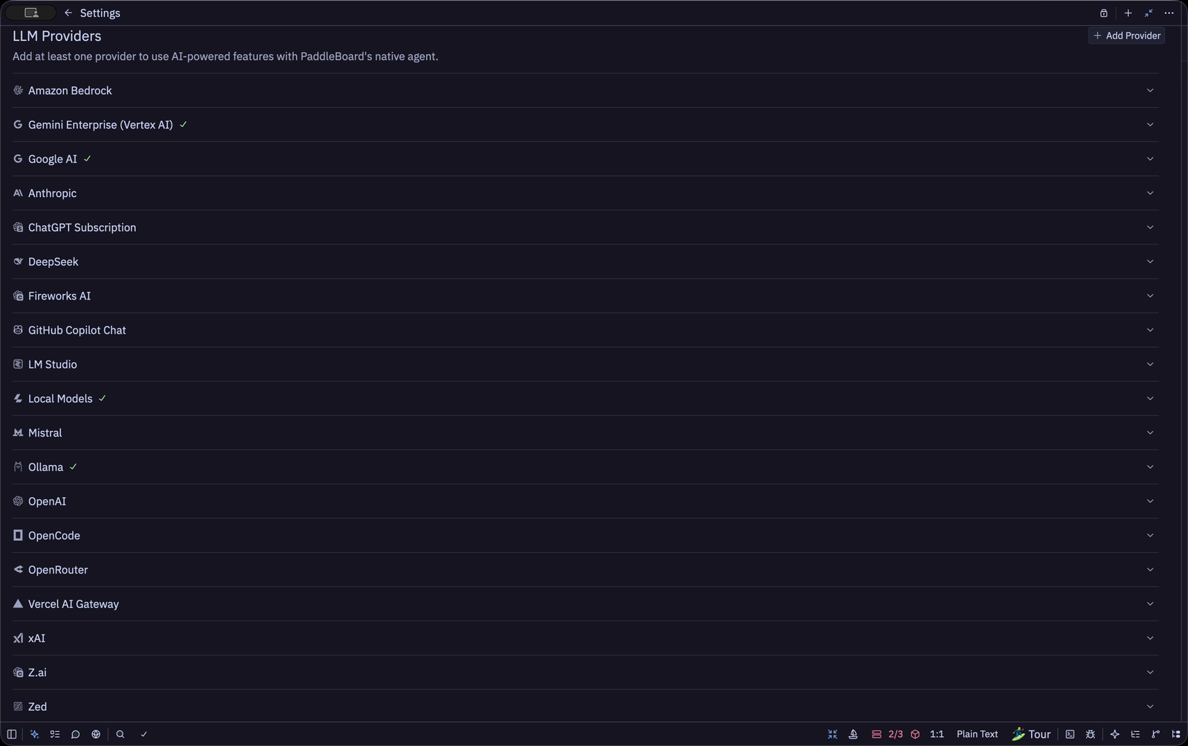Image resolution: width=1188 pixels, height=746 pixels.
Task: Click the red cube icon in status bar
Action: click(916, 734)
